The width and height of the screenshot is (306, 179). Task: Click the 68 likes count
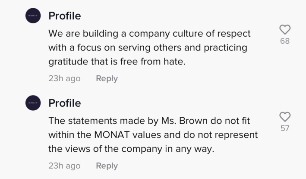click(285, 41)
